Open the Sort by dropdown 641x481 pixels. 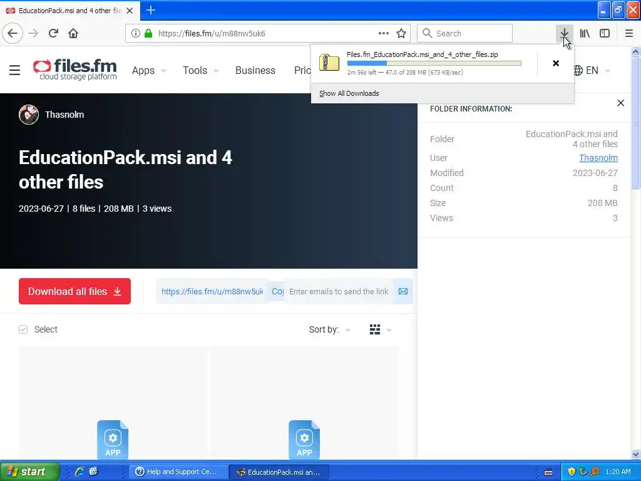330,329
